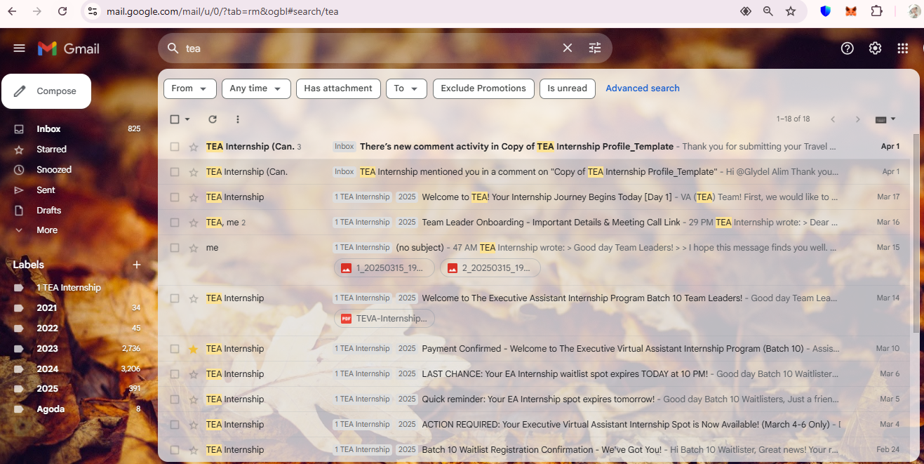The height and width of the screenshot is (464, 924).
Task: Refresh the email list
Action: pos(213,119)
